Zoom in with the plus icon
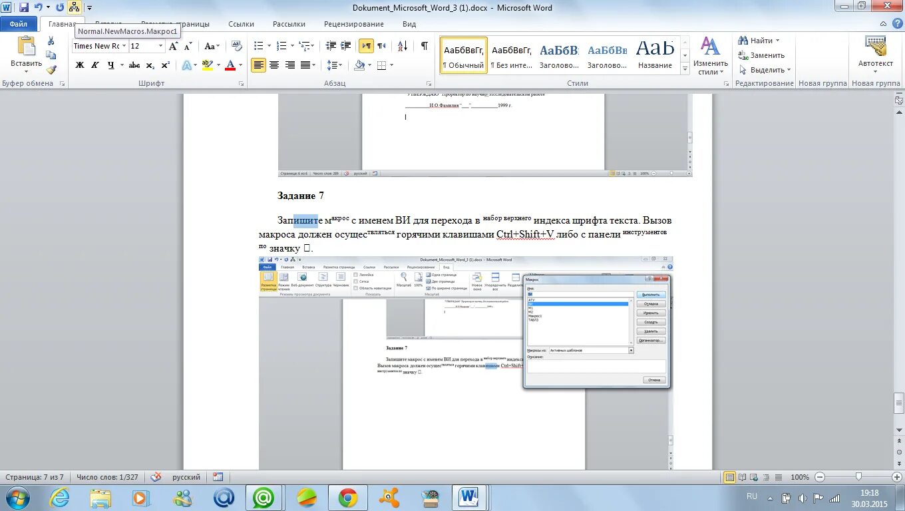Screen dimensions: 905x511 pos(897,477)
